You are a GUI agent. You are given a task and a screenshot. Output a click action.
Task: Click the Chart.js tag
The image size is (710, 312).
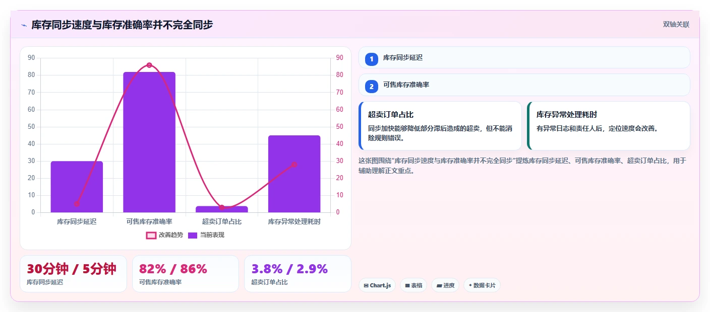click(377, 285)
